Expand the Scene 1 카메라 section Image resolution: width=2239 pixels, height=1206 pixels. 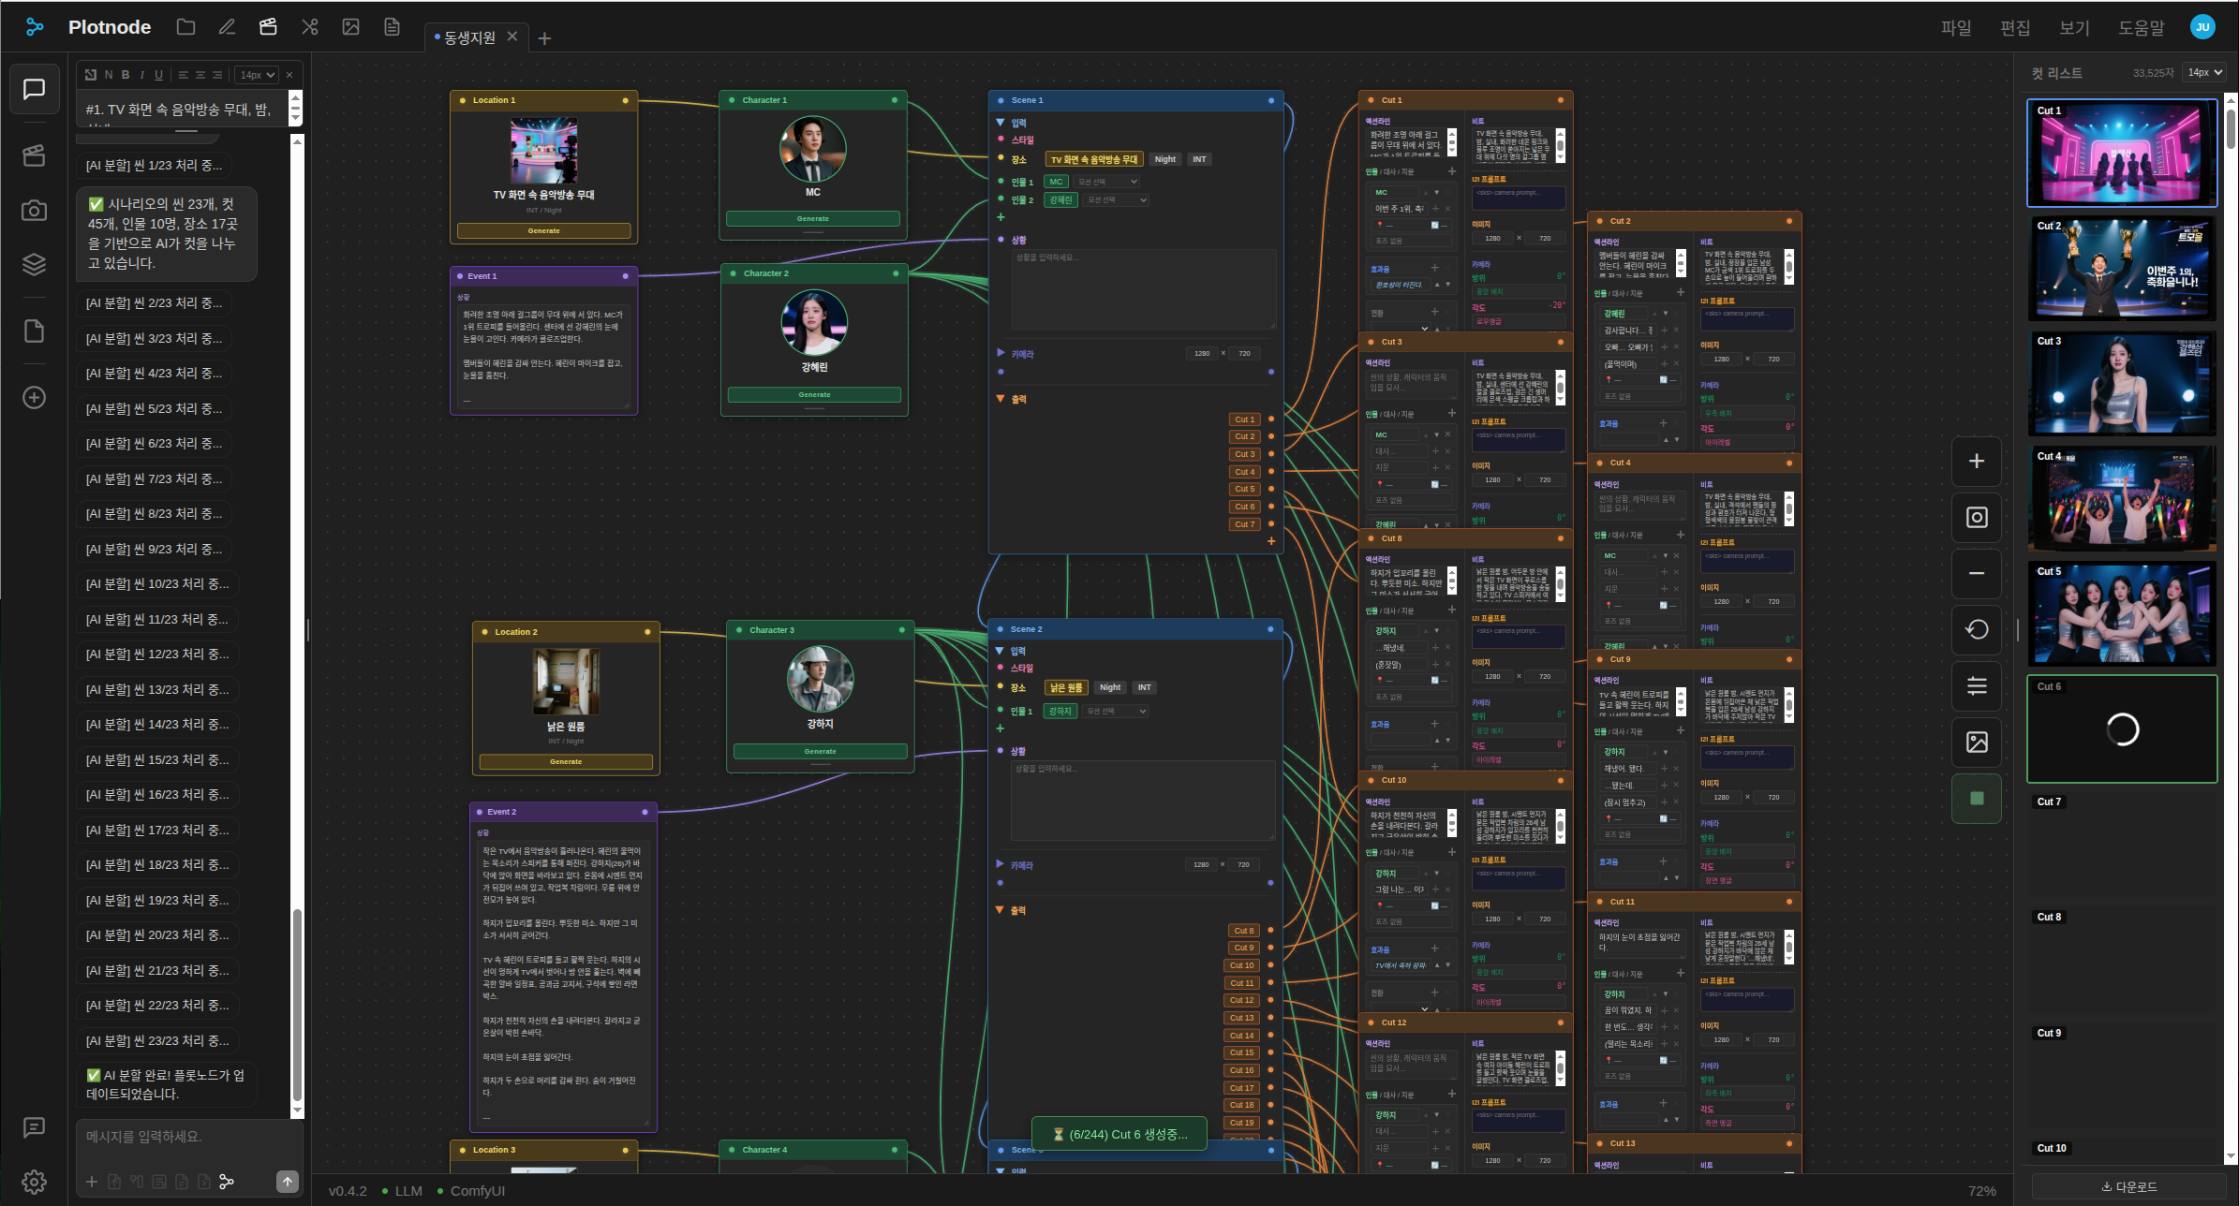(1000, 353)
